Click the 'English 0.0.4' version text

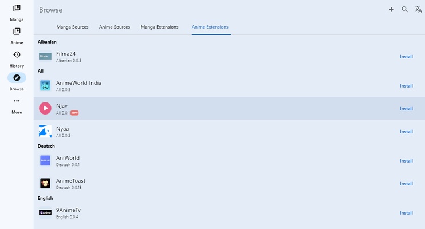point(67,217)
